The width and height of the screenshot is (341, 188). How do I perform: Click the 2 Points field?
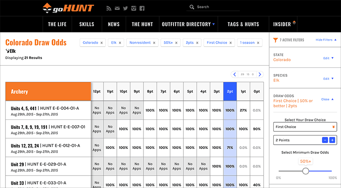[305, 140]
